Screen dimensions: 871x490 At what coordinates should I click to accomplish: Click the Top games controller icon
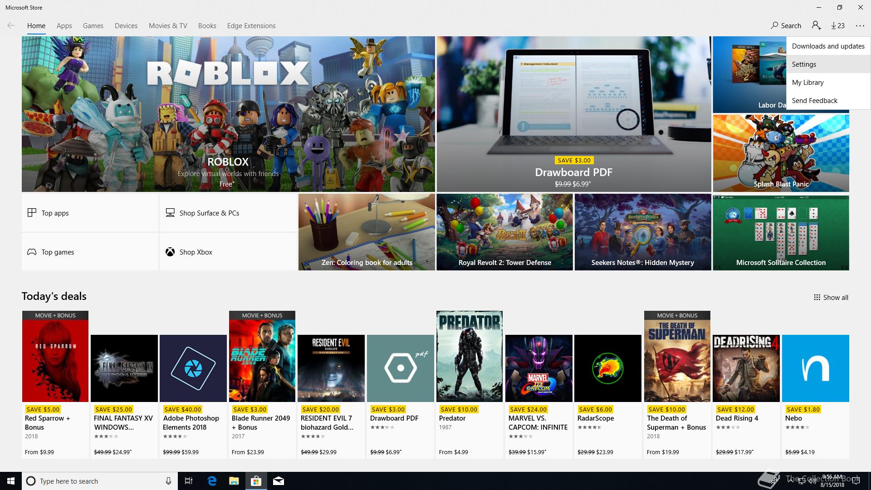[32, 252]
